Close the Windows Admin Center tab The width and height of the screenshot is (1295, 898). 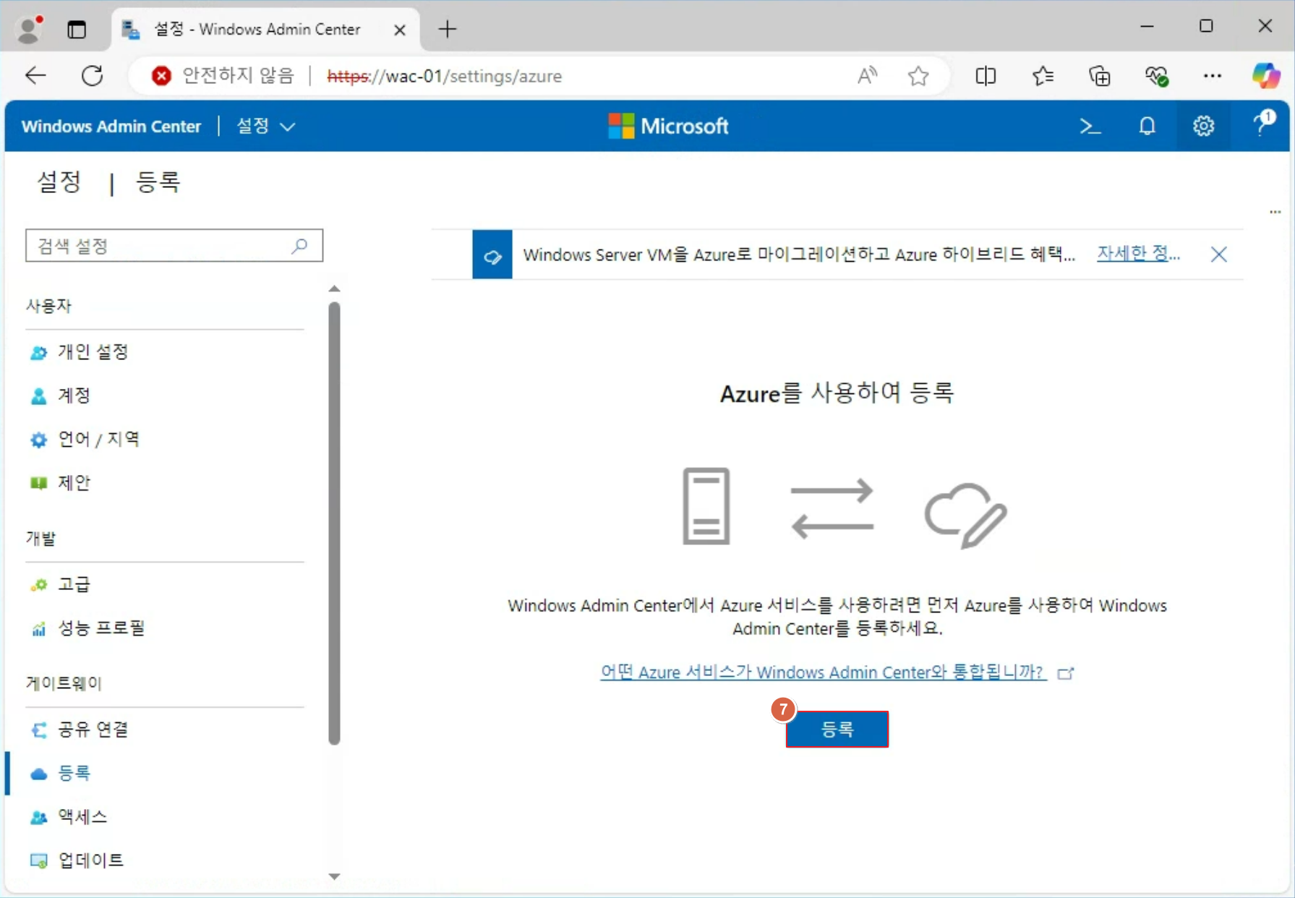(400, 30)
